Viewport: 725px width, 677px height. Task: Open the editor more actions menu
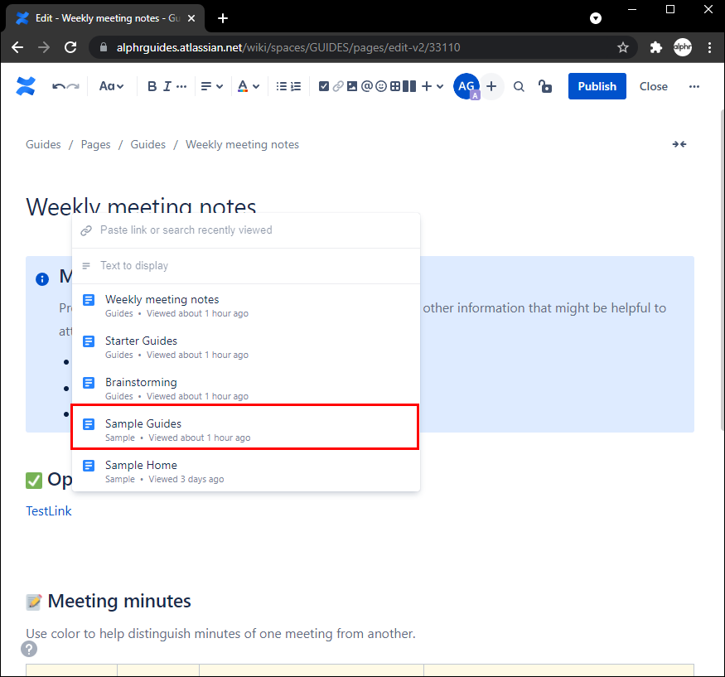[694, 86]
